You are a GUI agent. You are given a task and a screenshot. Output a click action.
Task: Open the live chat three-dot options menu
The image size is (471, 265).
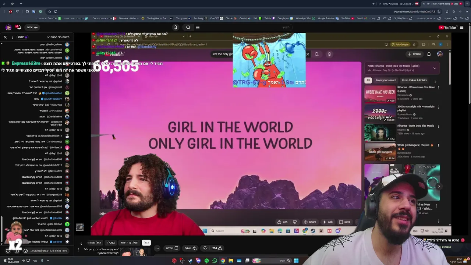[x=13, y=37]
